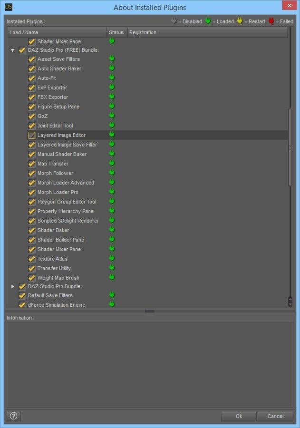Select the Joint Editor Tool row

click(148, 126)
